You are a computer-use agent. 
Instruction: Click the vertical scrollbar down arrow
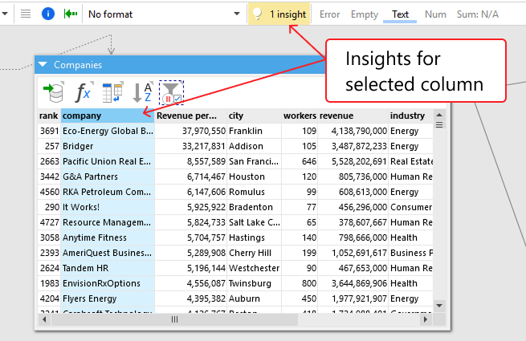pos(439,306)
